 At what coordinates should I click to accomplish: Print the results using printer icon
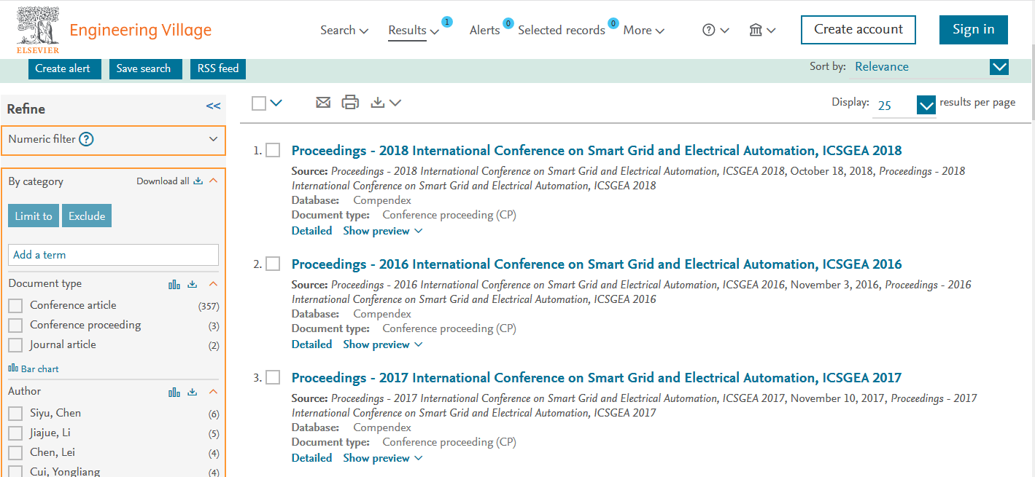click(350, 103)
